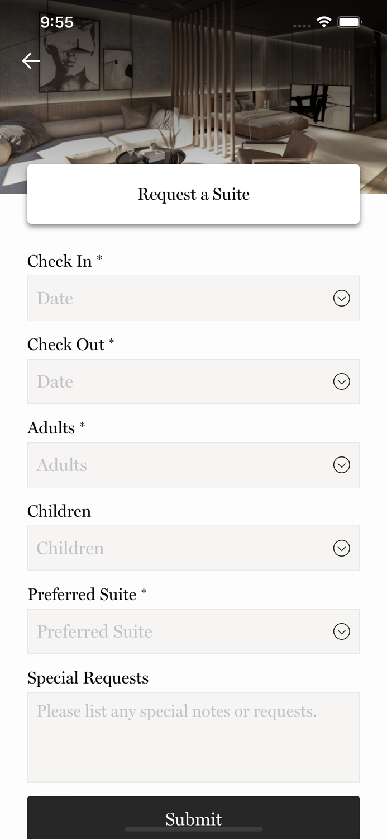Open the Check Out date dropdown field
The width and height of the screenshot is (387, 839).
click(179, 381)
